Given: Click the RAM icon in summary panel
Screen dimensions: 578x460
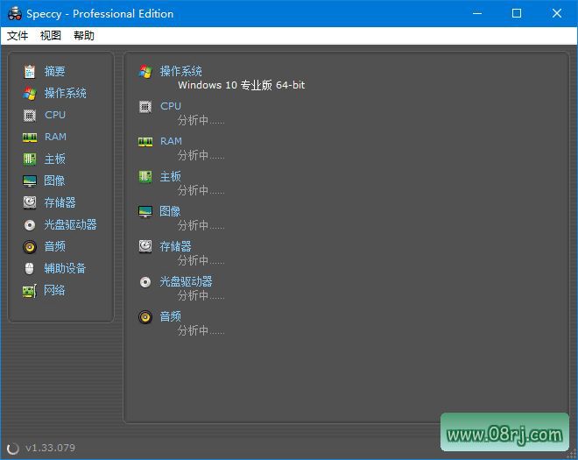Looking at the screenshot, I should click(145, 142).
